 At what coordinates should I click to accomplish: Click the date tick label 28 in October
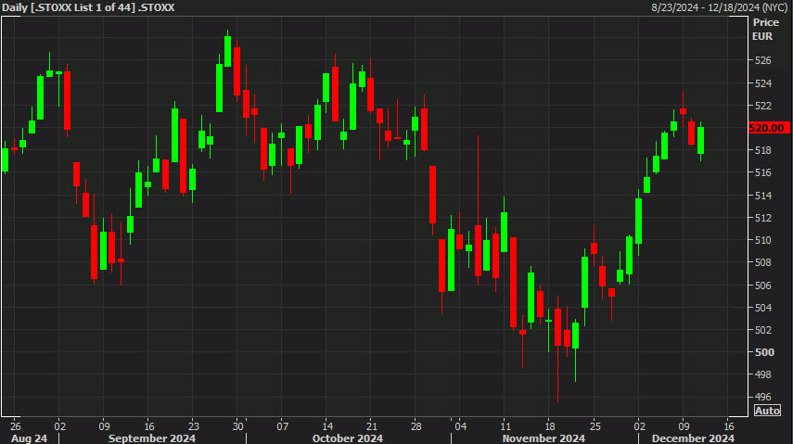[416, 425]
